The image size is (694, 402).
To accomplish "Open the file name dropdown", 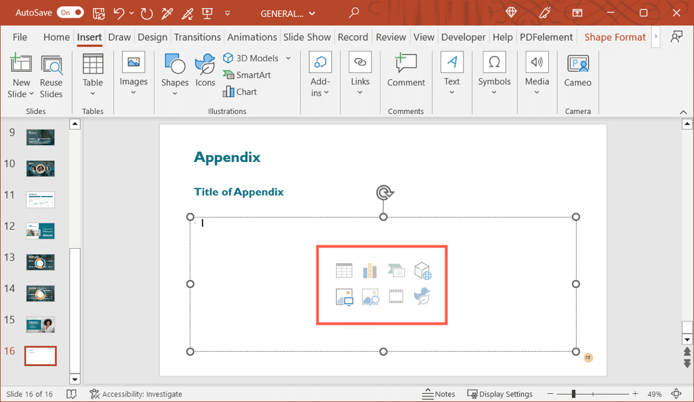I will [312, 14].
